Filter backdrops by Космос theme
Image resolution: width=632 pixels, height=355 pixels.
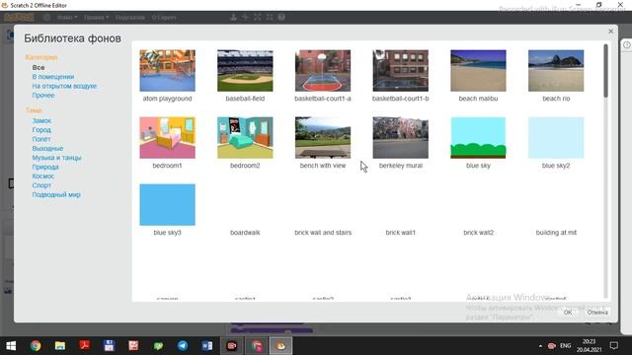pos(43,177)
